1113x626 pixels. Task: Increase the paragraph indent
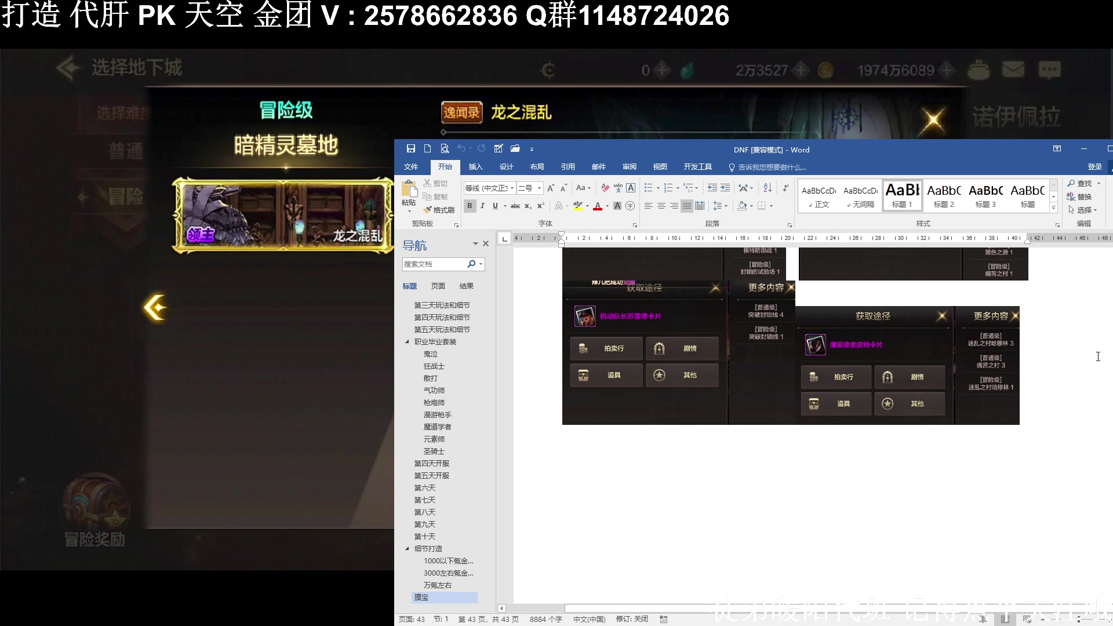[x=725, y=188]
